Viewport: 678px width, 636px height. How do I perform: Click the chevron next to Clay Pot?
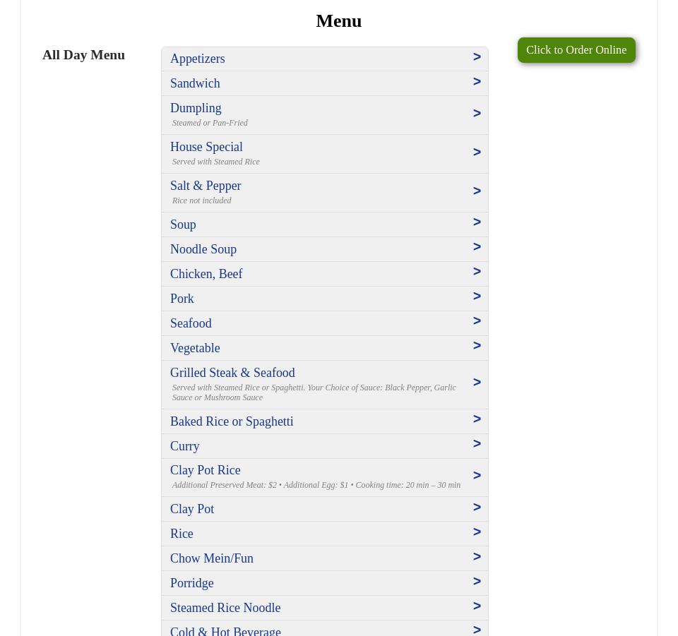(477, 508)
